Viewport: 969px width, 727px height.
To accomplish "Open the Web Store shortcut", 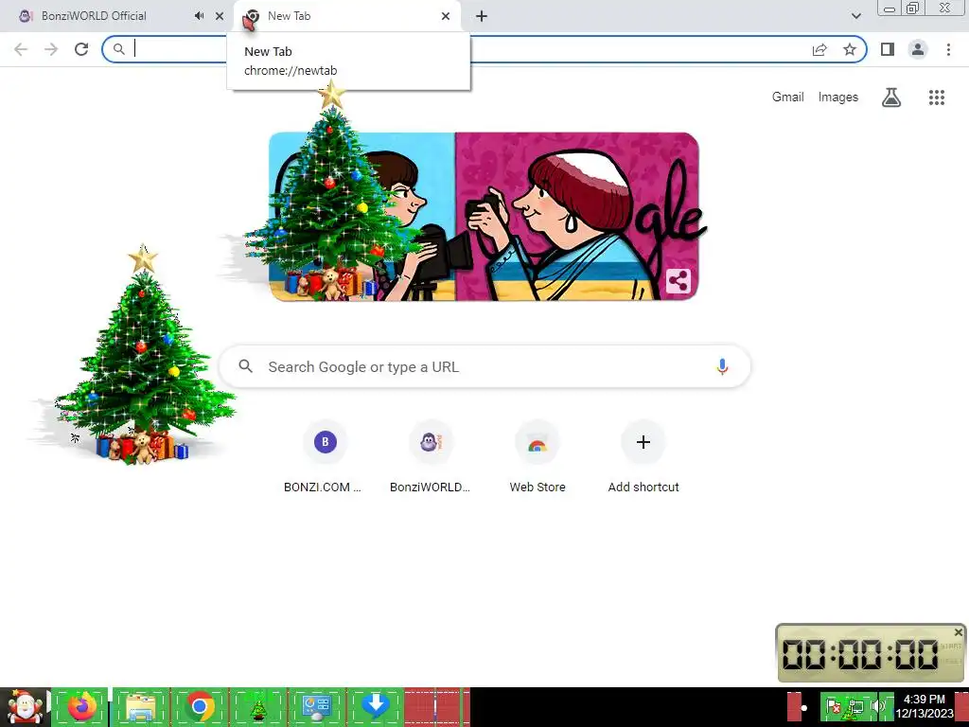I will 537,457.
